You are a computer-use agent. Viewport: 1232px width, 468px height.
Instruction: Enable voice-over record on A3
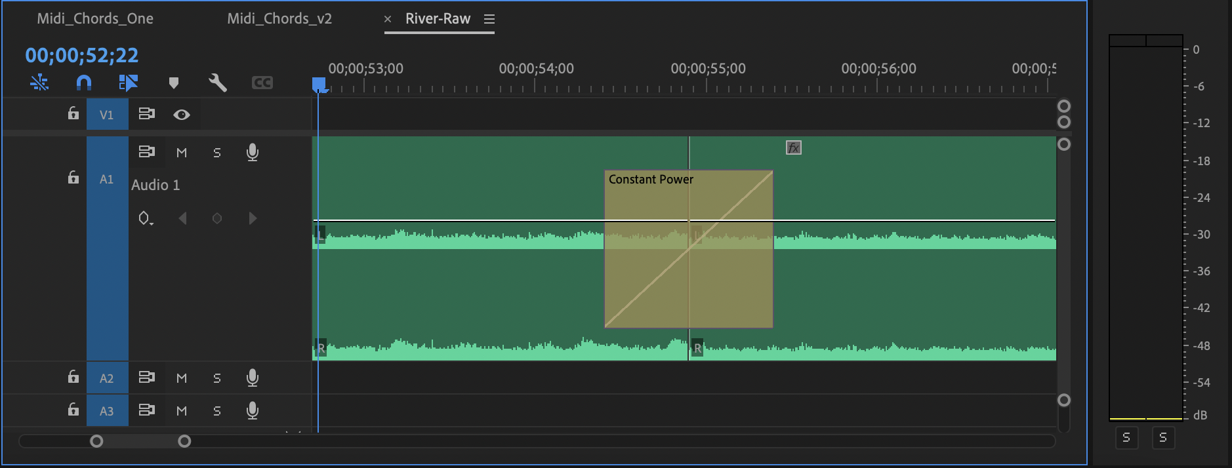point(253,411)
